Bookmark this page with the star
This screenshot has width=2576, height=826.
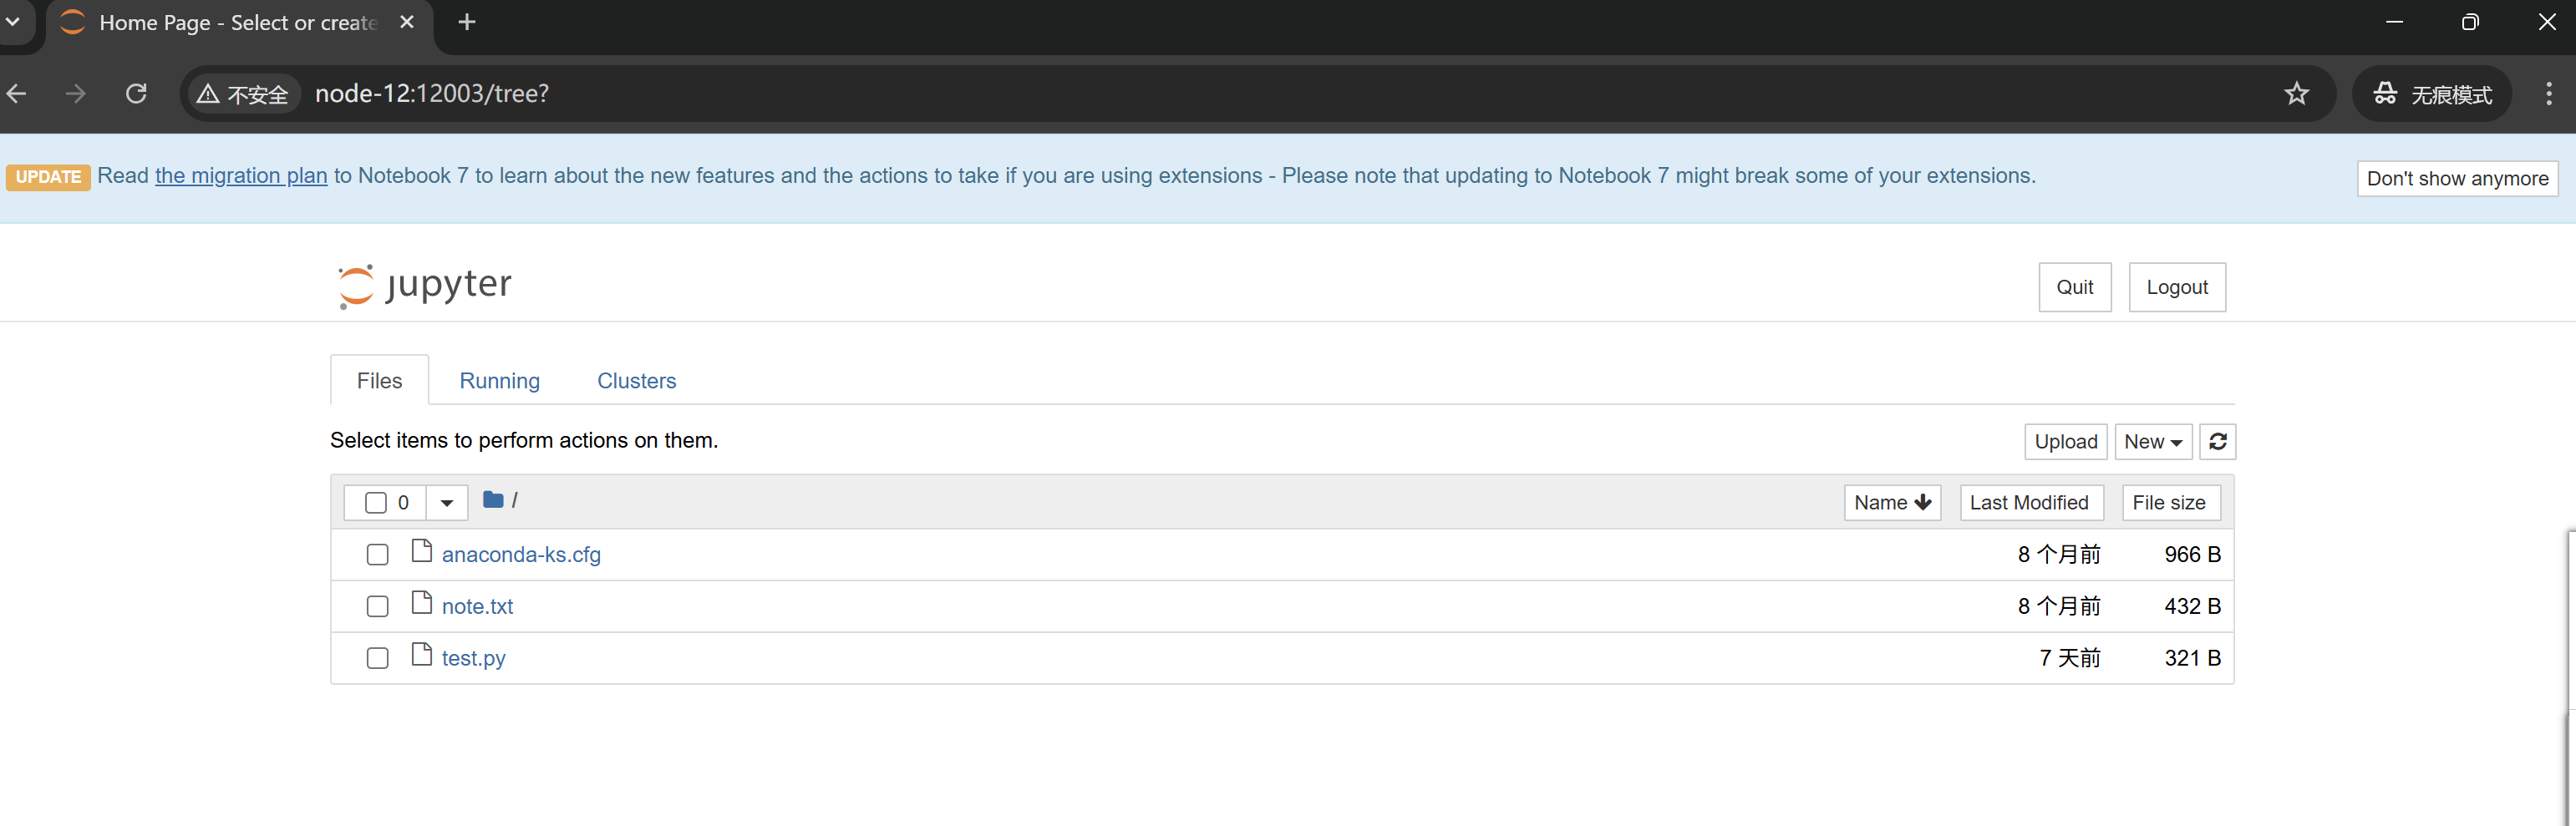click(x=2297, y=94)
